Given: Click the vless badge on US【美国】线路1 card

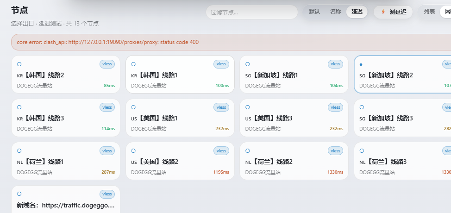Looking at the screenshot, I should point(221,107).
